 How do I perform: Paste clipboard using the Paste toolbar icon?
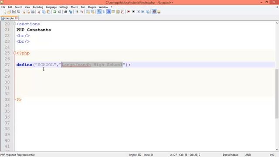pyautogui.click(x=48, y=12)
